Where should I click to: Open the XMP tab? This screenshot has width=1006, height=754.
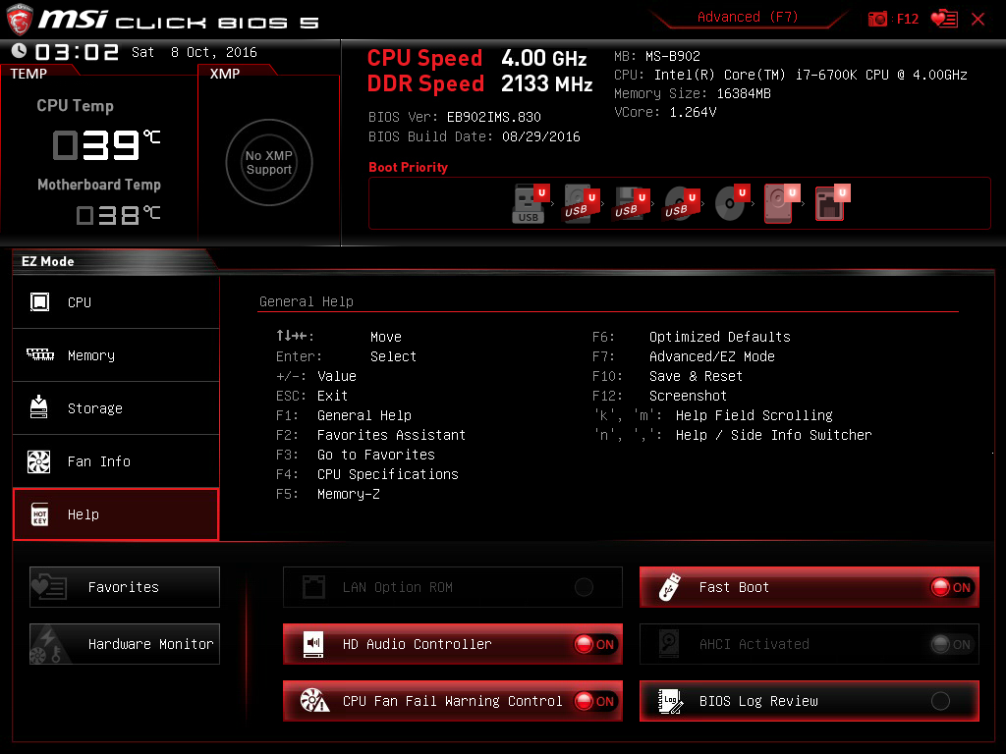click(225, 74)
